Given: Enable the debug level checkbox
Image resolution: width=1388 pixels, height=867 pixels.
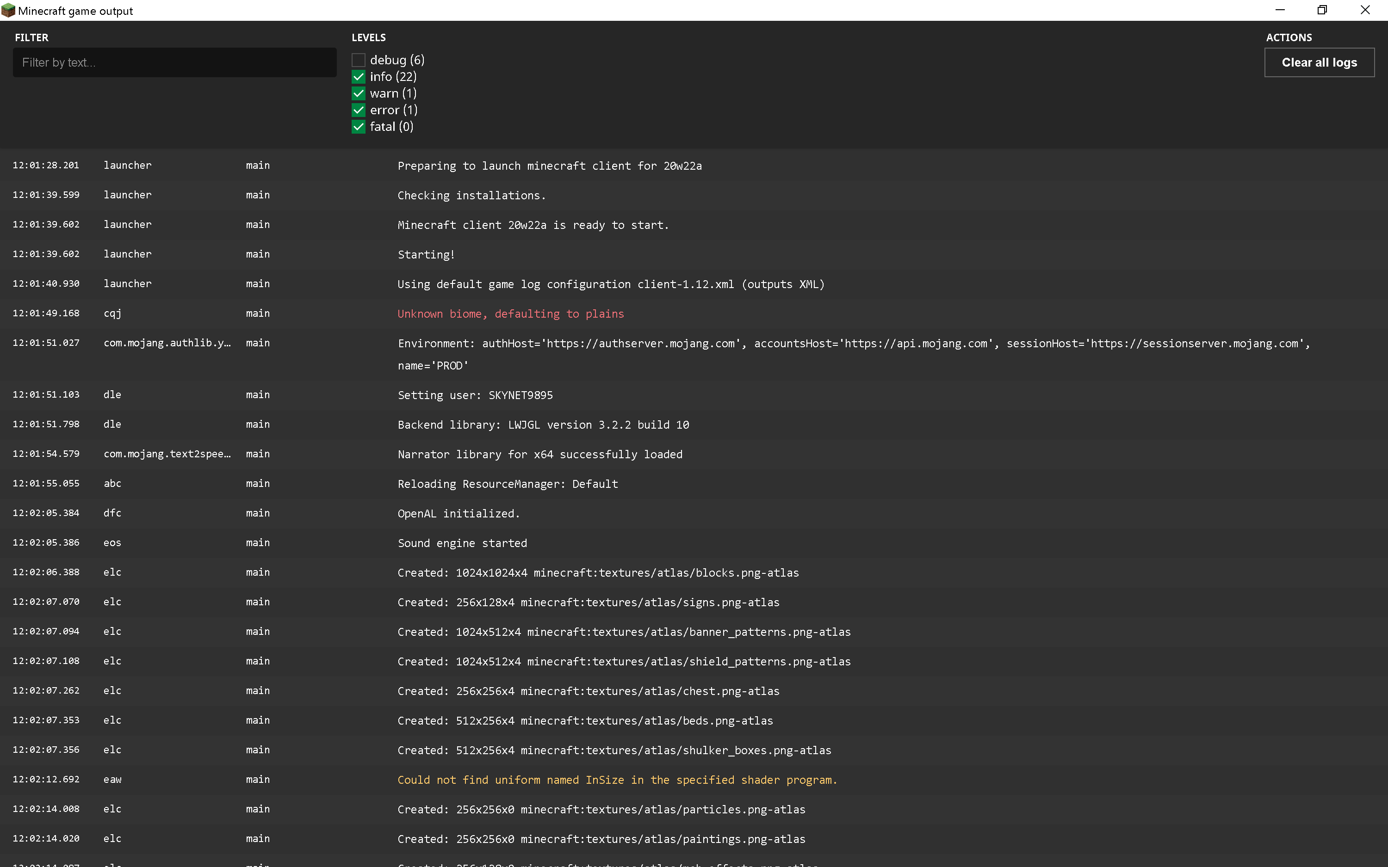Looking at the screenshot, I should pos(359,60).
